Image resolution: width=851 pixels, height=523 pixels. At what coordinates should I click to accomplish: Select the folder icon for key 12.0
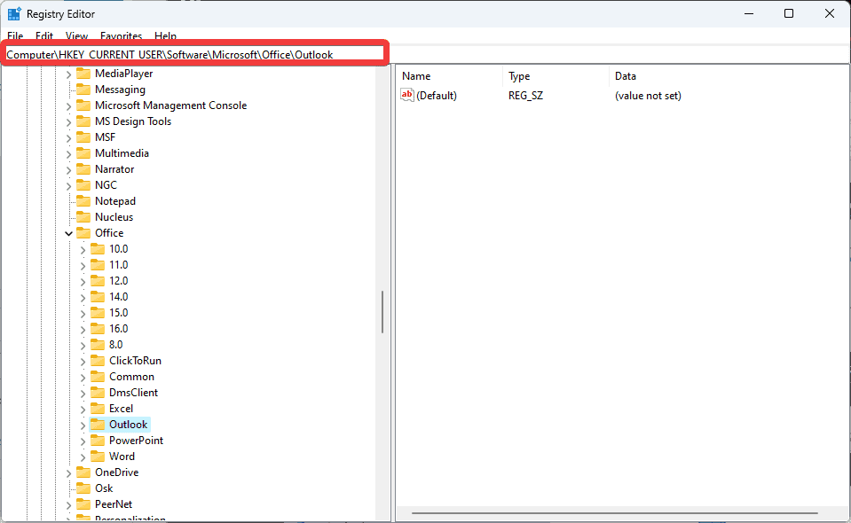click(97, 281)
